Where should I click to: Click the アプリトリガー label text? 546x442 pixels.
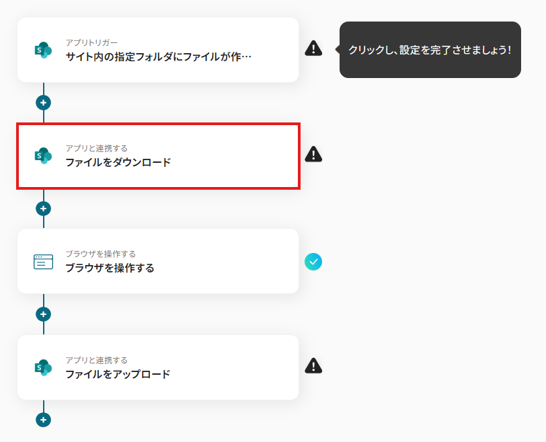tap(91, 42)
